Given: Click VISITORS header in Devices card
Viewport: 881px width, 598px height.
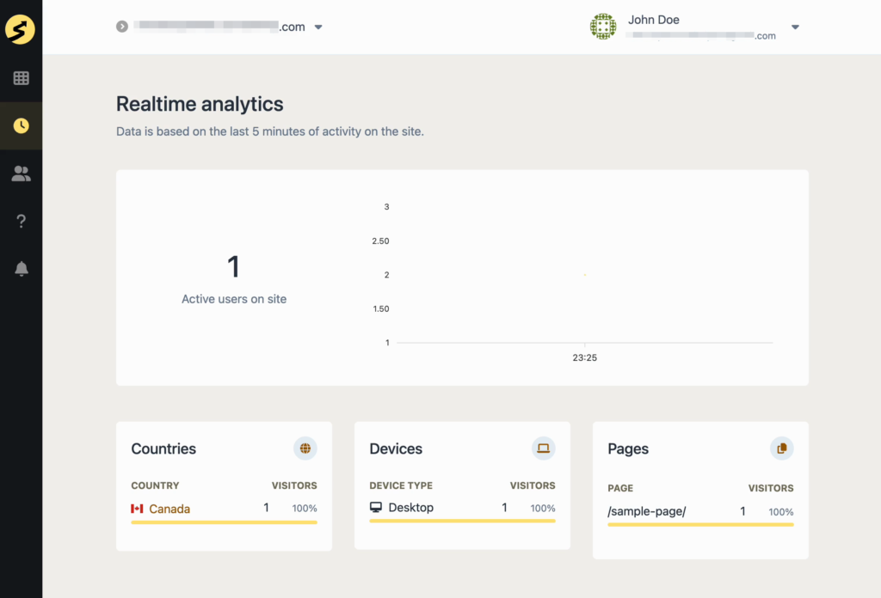Looking at the screenshot, I should tap(533, 485).
